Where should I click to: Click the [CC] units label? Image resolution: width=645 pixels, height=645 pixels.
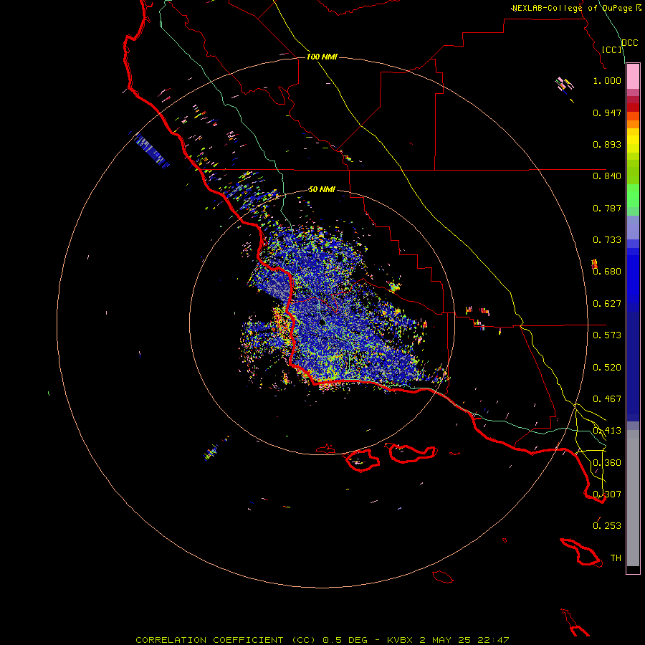(x=612, y=49)
